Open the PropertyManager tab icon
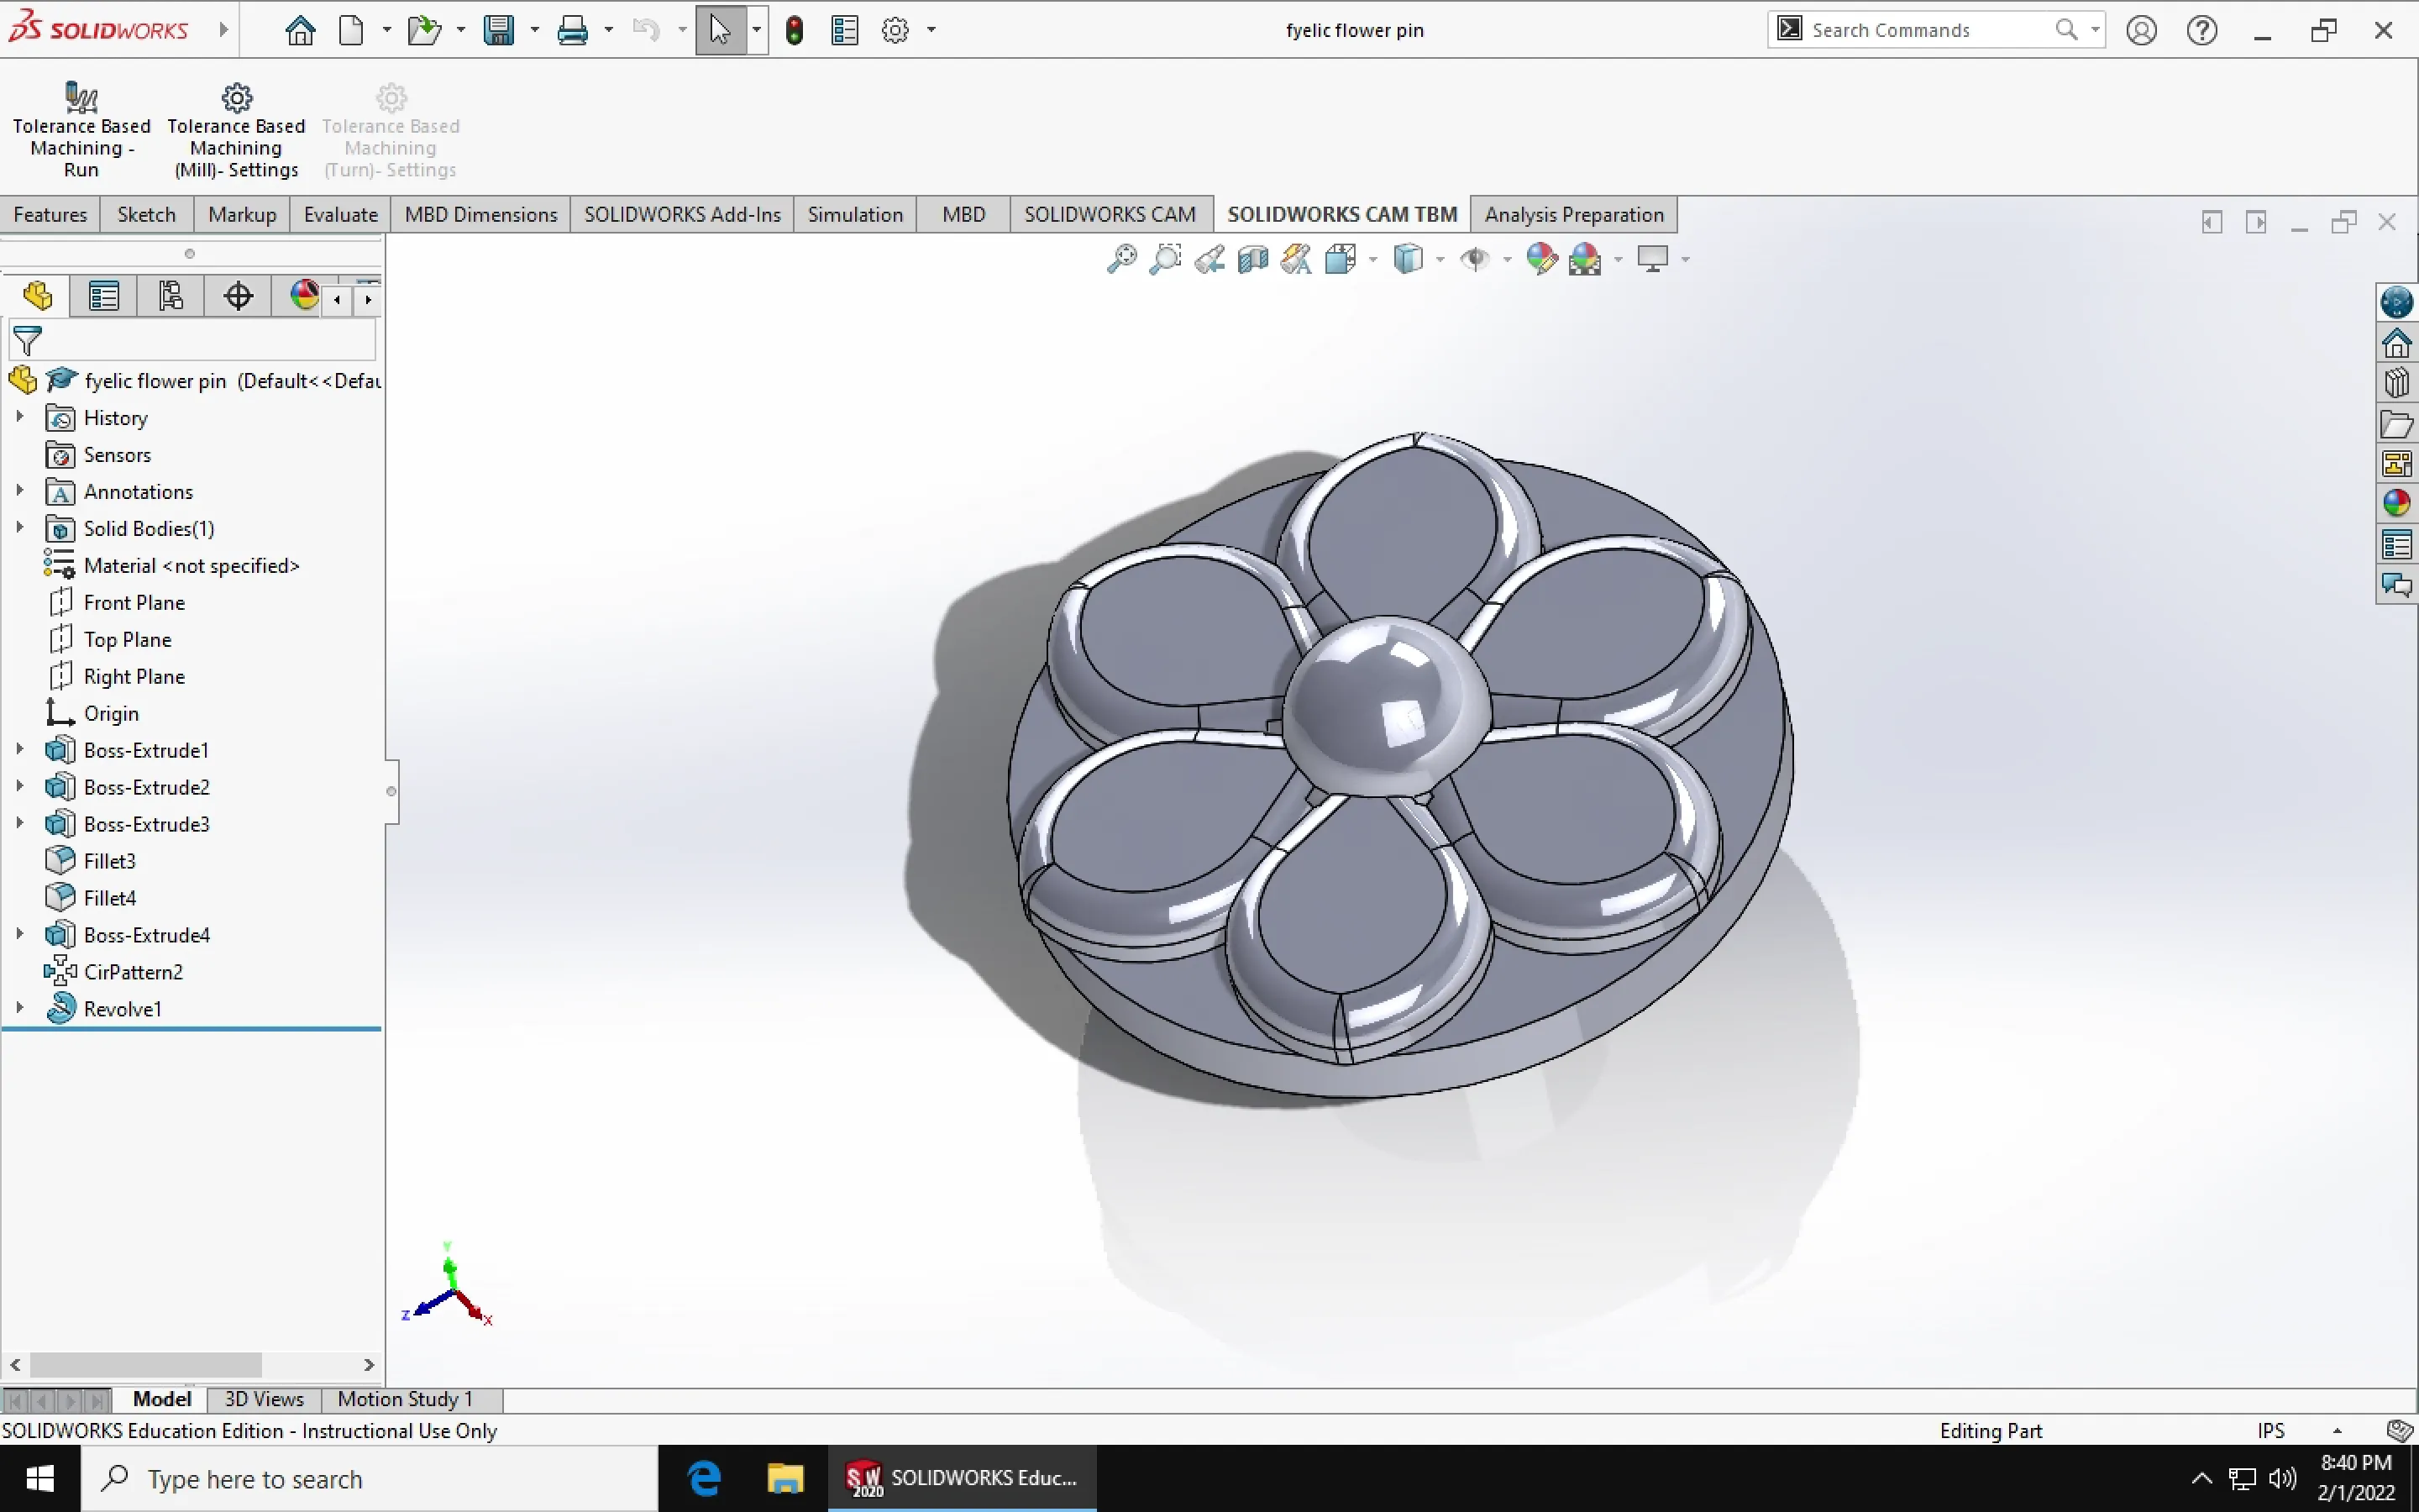2419x1512 pixels. (x=104, y=296)
